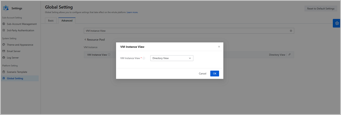Click the Settings logo icon
The image size is (341, 115).
pyautogui.click(x=6, y=8)
